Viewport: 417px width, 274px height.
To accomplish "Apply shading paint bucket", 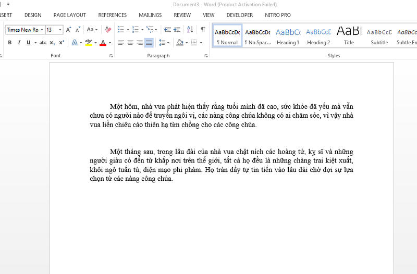I will [180, 43].
